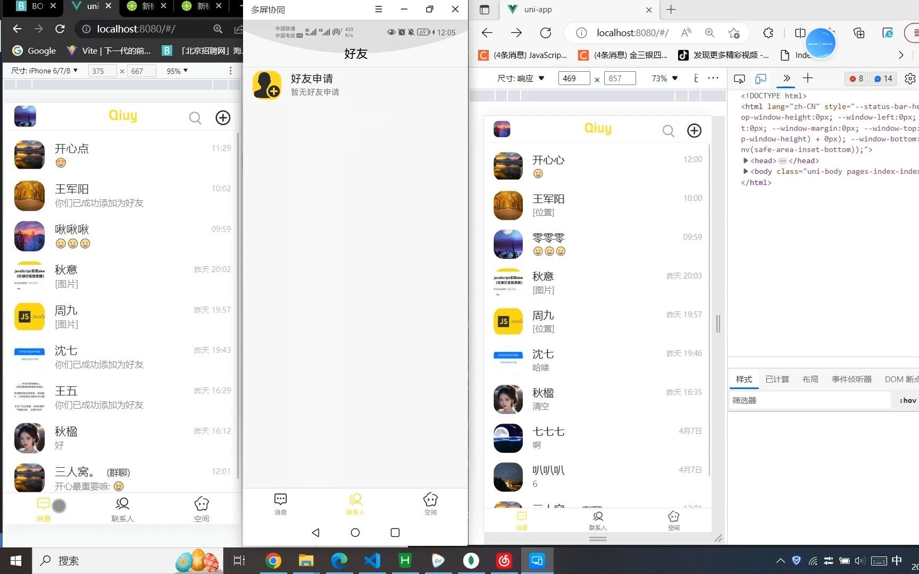Toggle :hov element state in DevTools

click(907, 400)
